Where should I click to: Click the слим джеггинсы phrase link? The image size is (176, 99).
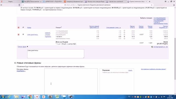pyautogui.click(x=32, y=35)
